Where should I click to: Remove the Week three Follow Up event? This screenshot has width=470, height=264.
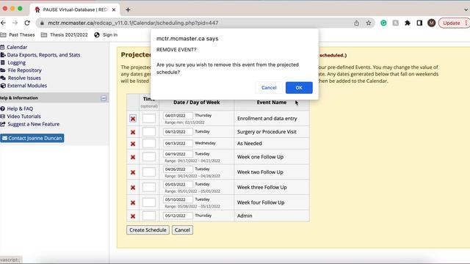[x=133, y=188]
